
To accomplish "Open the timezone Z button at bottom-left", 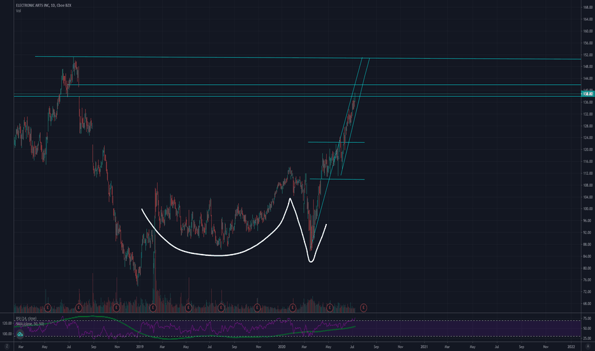I will [7, 347].
